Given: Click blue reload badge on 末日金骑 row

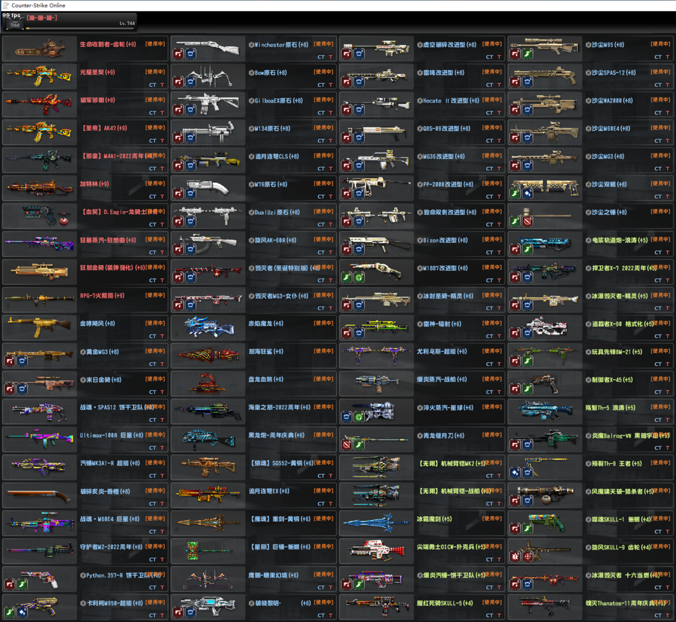Looking at the screenshot, I should tap(22, 389).
